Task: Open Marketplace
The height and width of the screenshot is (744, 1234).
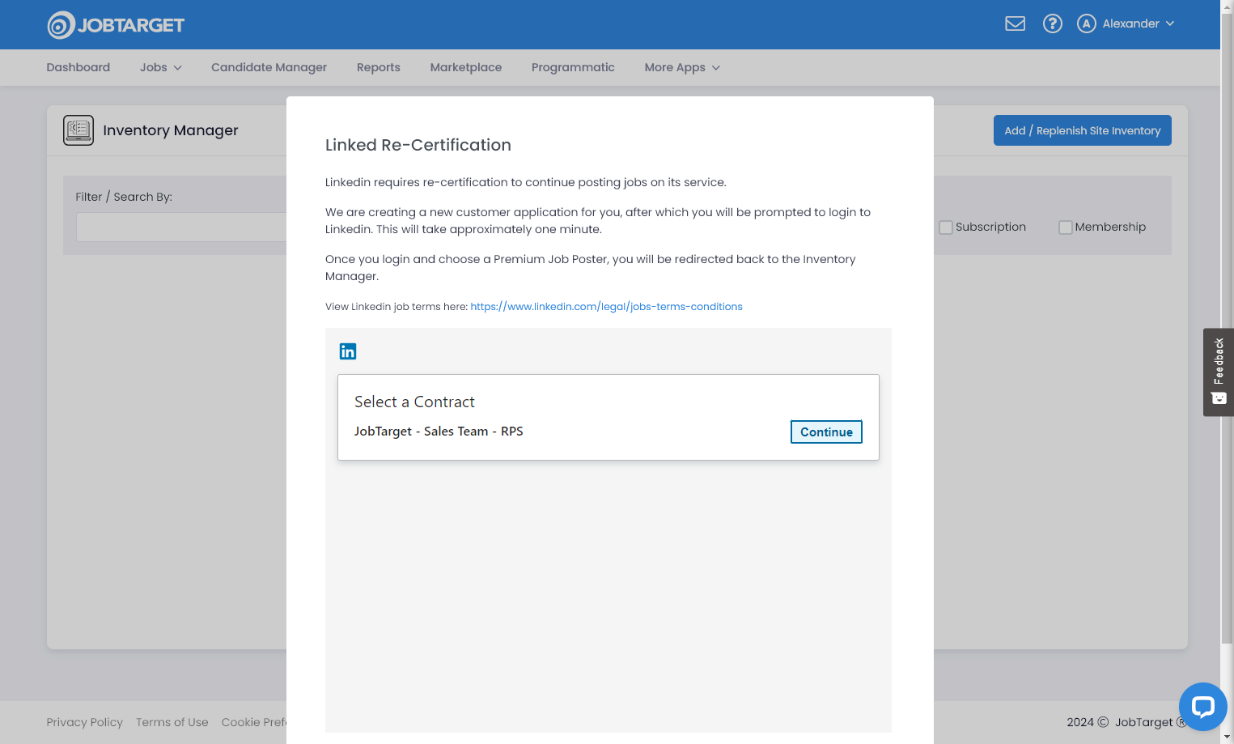Action: click(x=465, y=67)
